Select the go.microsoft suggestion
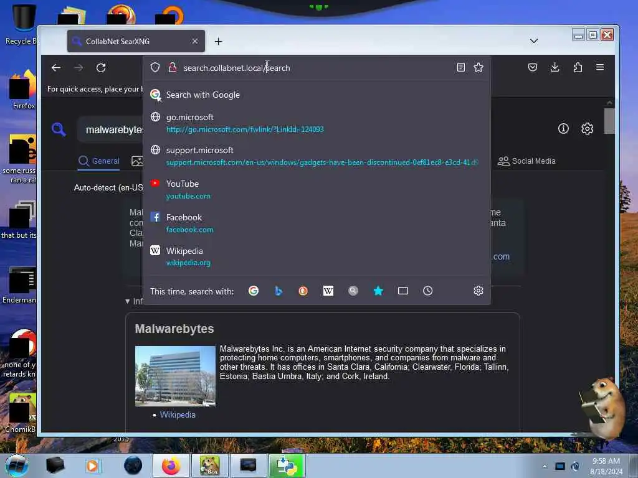Screen dimensions: 638x478 (x=317, y=123)
